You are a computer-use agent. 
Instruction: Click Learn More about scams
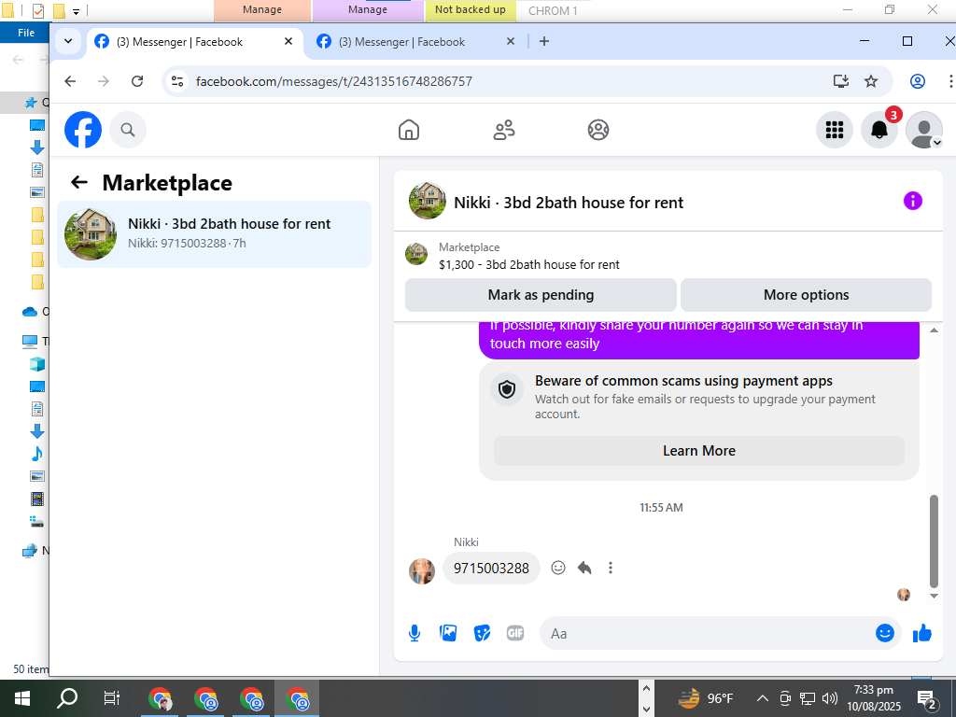698,451
